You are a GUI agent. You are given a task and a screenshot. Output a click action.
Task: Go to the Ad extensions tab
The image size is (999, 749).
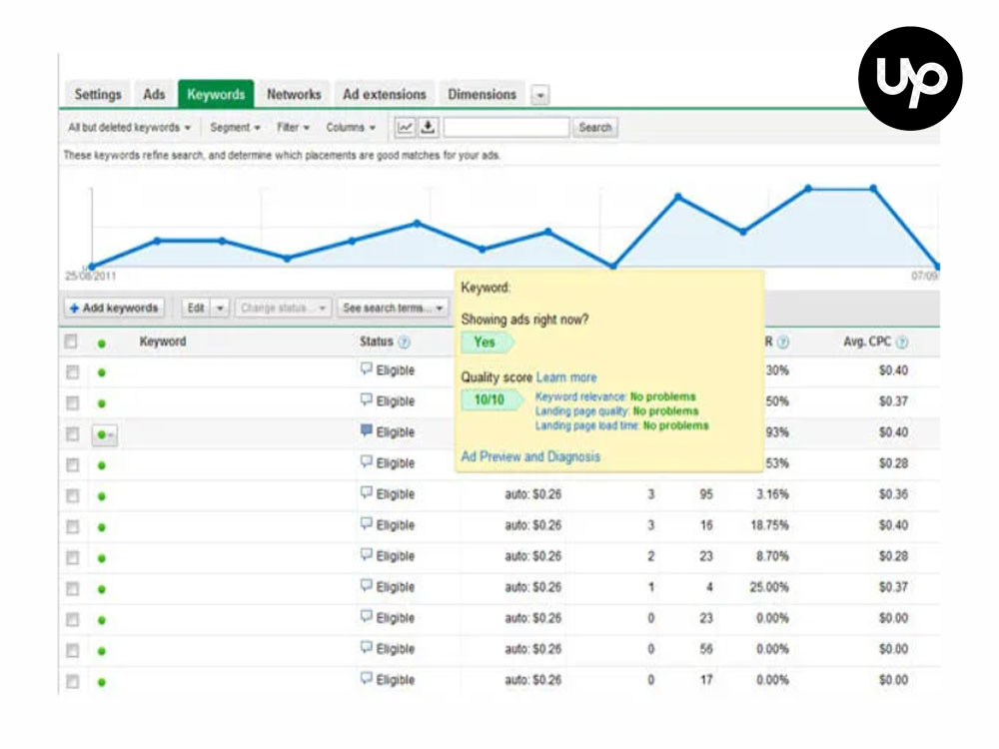[x=385, y=94]
